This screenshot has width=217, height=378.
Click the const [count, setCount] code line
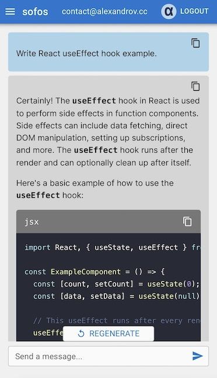click(x=116, y=284)
